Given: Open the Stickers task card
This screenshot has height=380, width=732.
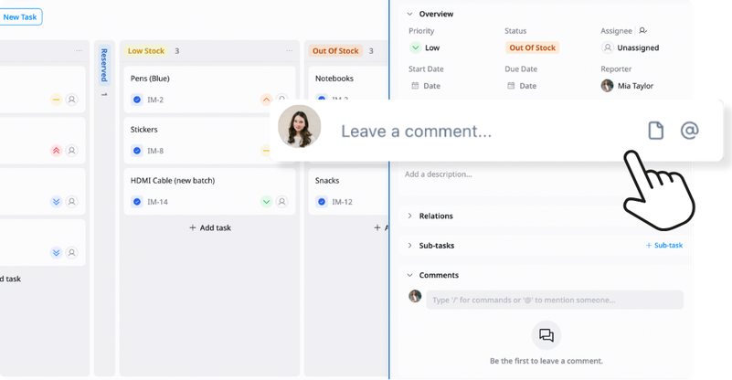Looking at the screenshot, I should pos(209,140).
